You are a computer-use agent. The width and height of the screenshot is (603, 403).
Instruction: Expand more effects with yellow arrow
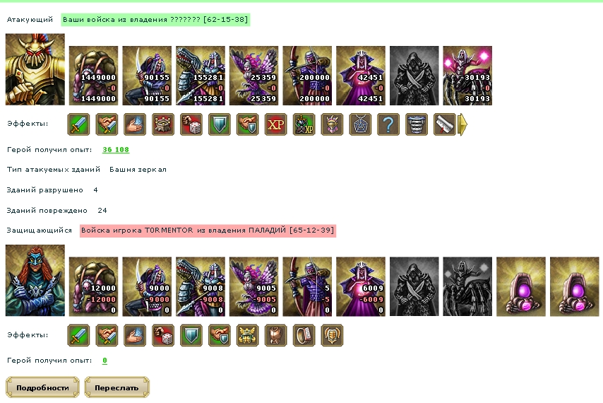click(x=463, y=124)
